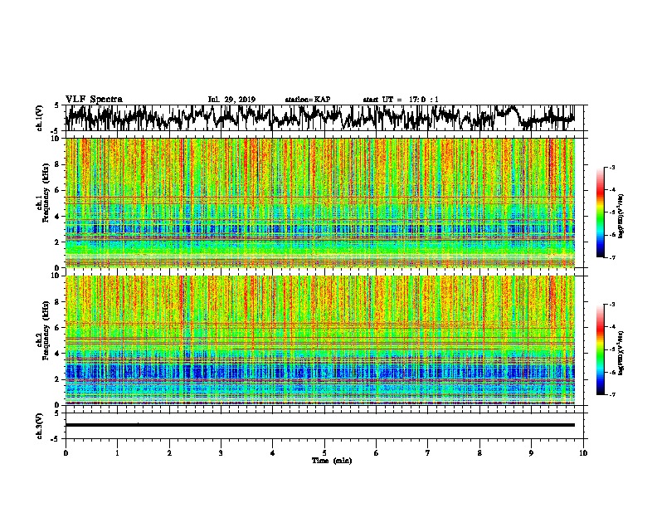Image resolution: width=657 pixels, height=508 pixels.
Task: Click the "ch.3(V)" axis label
Action: pos(39,427)
